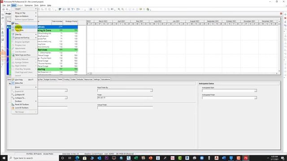Viewport: 287px width, 161px height.
Task: Click the taskbar search box
Action: (33, 158)
